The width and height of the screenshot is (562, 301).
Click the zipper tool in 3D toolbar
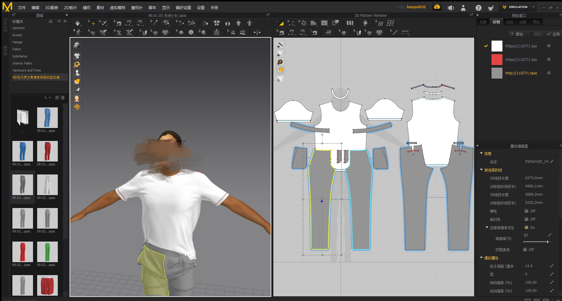tap(217, 32)
